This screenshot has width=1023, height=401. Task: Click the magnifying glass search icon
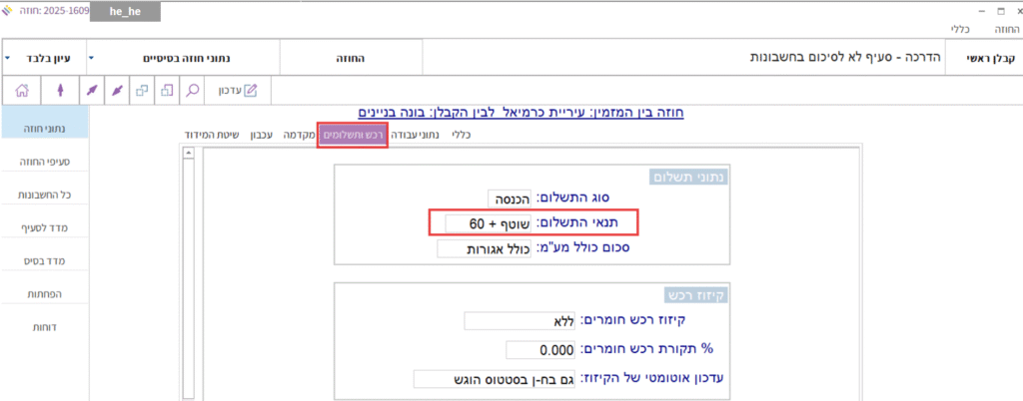(193, 91)
